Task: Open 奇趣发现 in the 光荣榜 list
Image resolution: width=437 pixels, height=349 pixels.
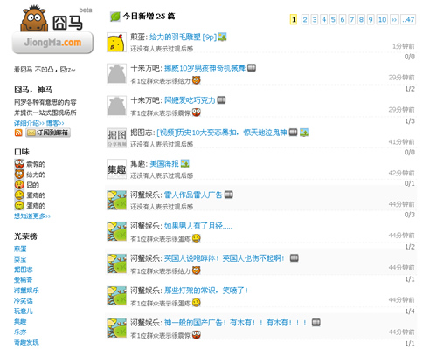Action: [x=26, y=342]
